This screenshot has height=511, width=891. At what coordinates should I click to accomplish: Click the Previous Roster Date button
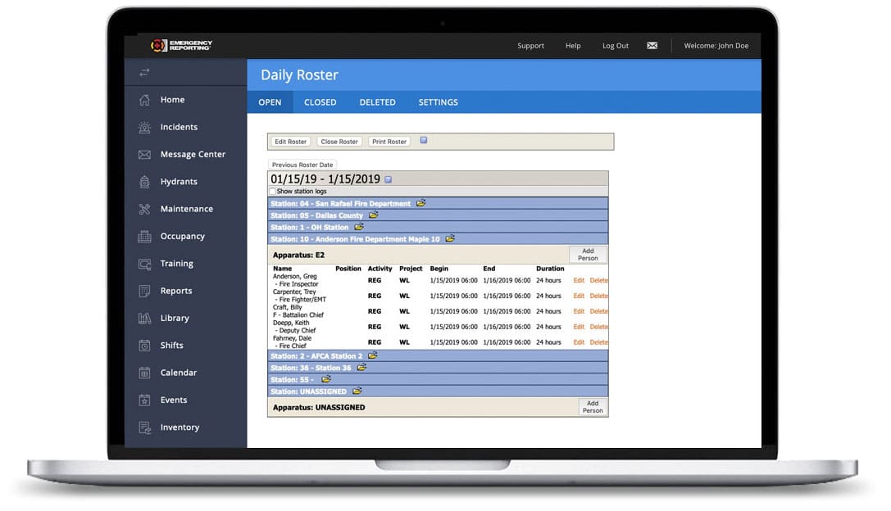(x=302, y=165)
